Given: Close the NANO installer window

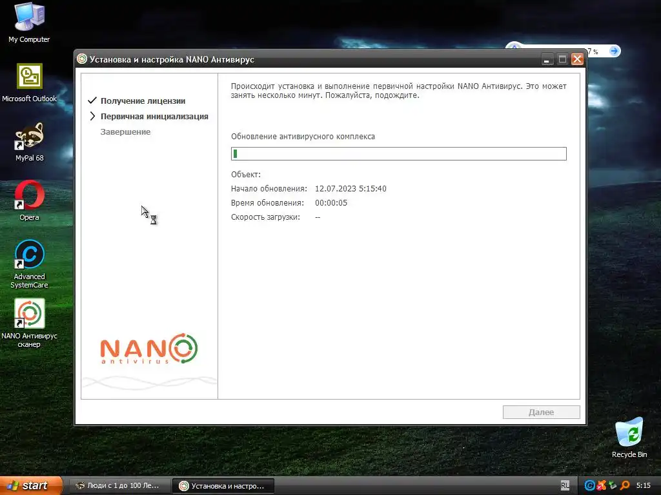Looking at the screenshot, I should pos(577,59).
